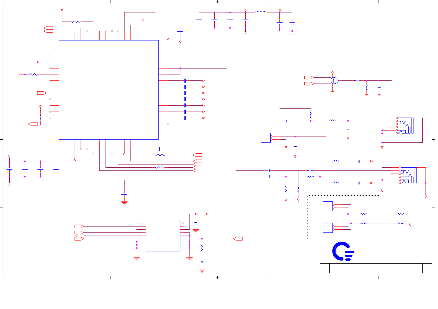Select the upper audio jack connector symbol
This screenshot has width=438, height=309.
[405, 126]
